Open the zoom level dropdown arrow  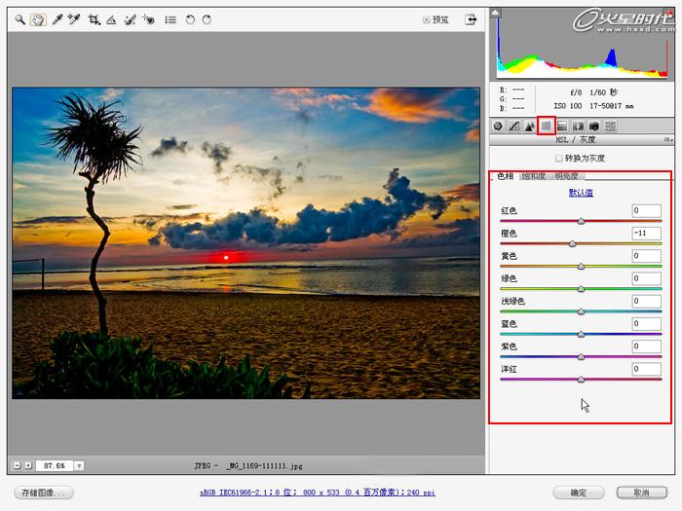tap(79, 466)
